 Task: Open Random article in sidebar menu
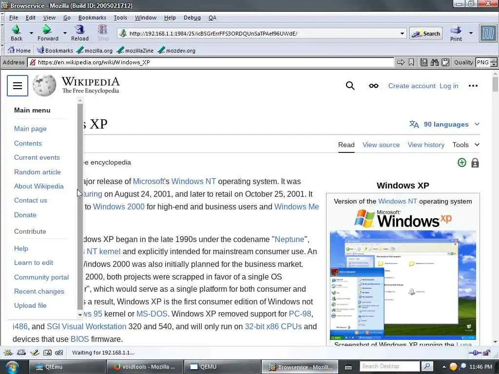[x=37, y=172]
